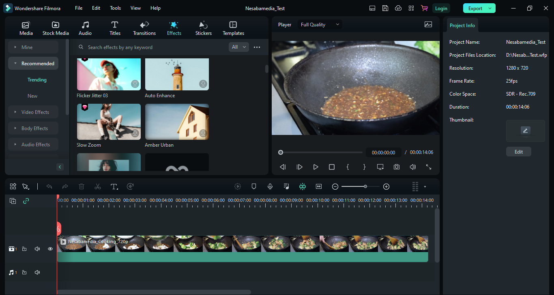Click the delete trash icon
The width and height of the screenshot is (554, 295).
coord(82,186)
